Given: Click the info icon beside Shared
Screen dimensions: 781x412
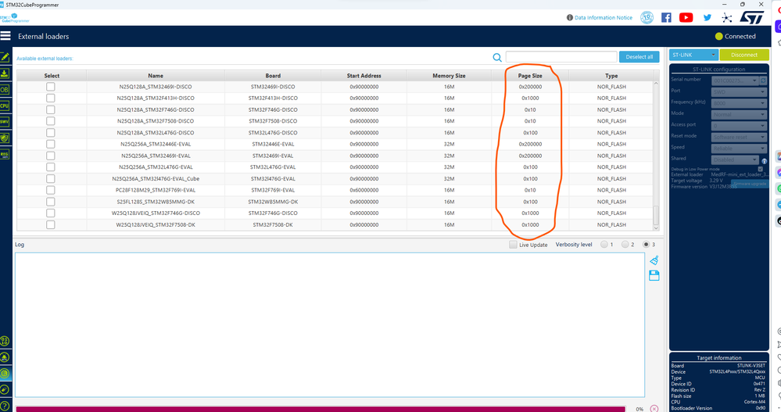Looking at the screenshot, I should coord(764,161).
